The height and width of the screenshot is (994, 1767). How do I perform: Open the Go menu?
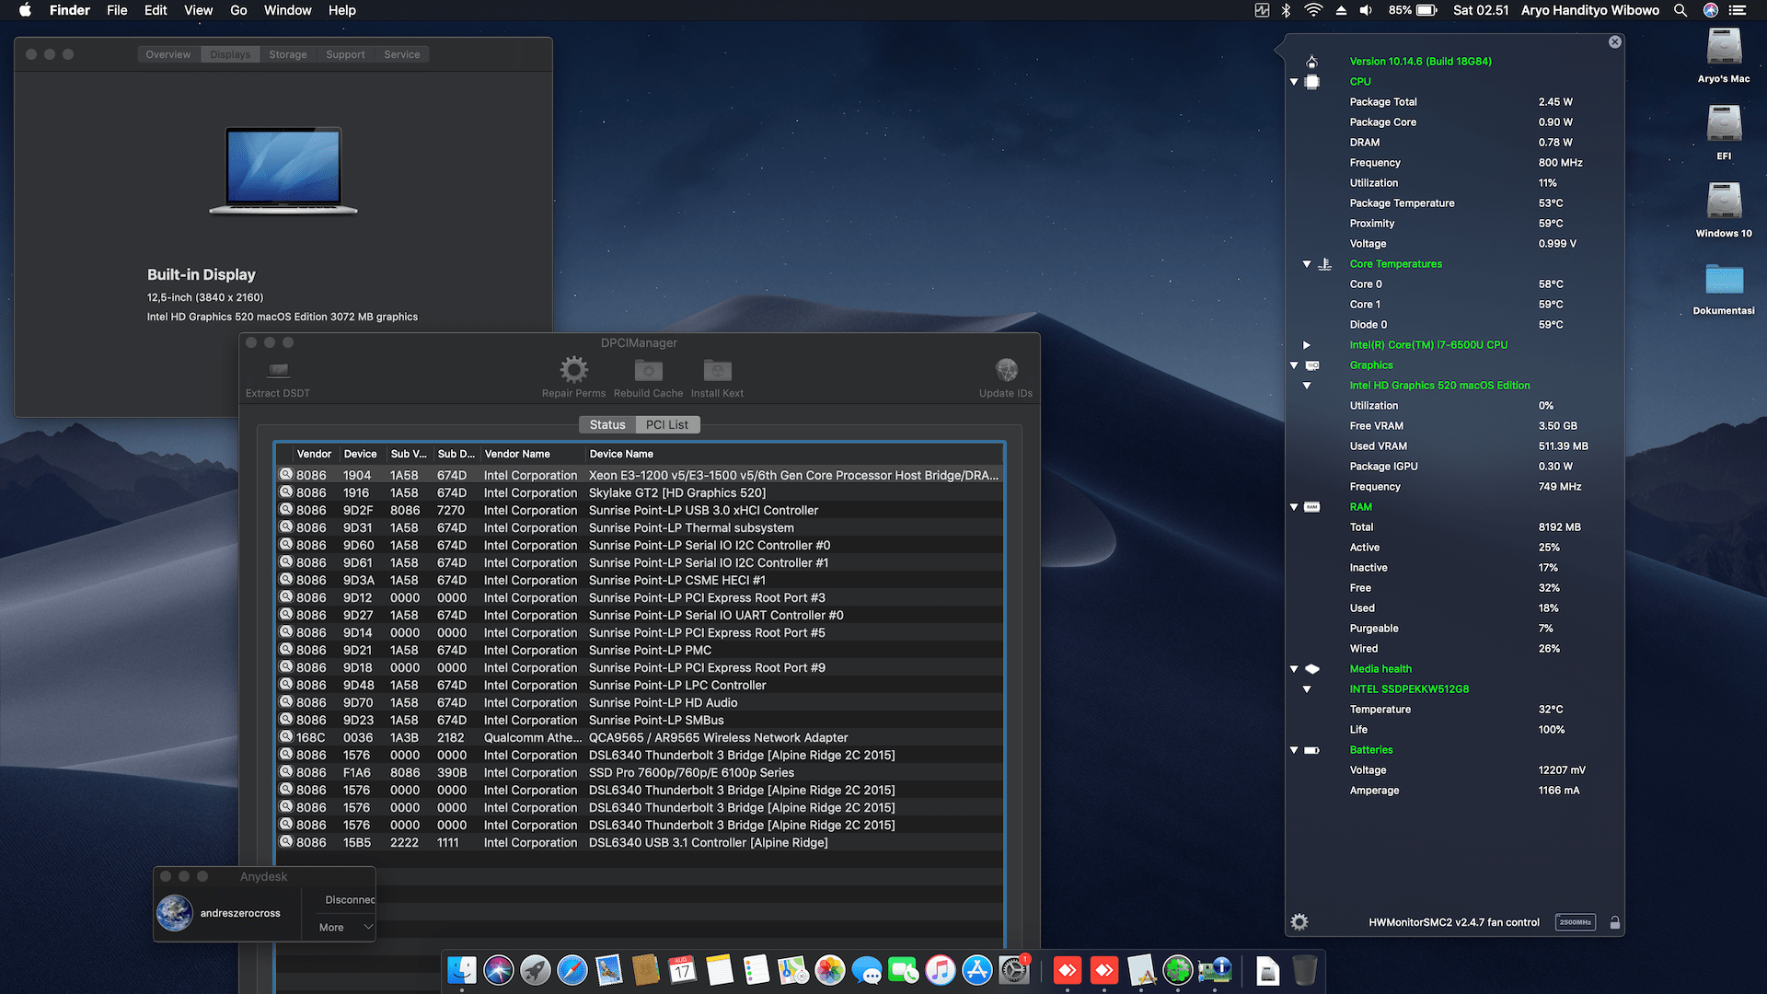238,10
